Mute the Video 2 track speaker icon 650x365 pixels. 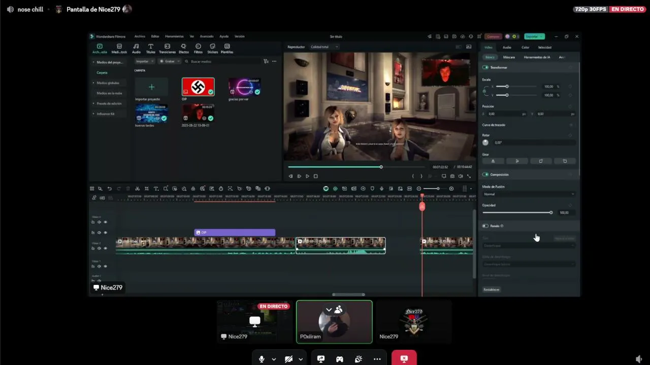tap(99, 248)
